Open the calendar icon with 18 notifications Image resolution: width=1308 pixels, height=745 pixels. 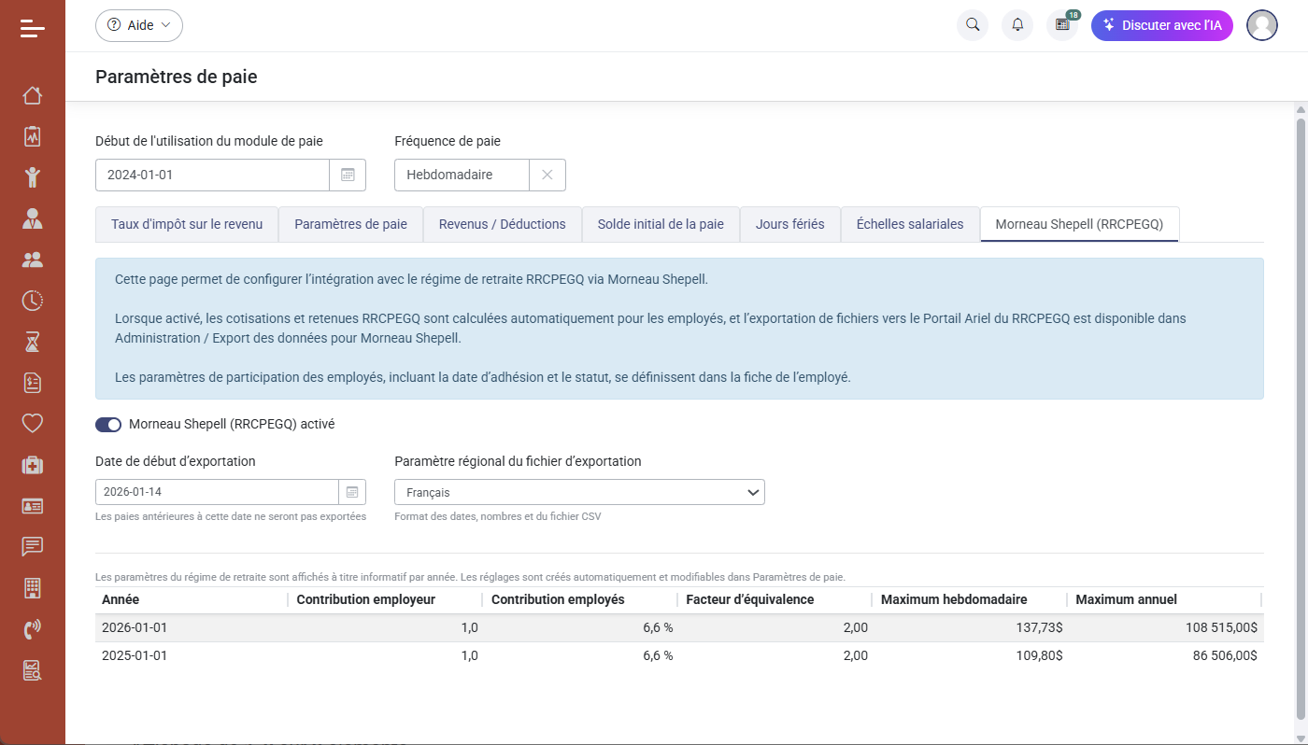(1062, 25)
